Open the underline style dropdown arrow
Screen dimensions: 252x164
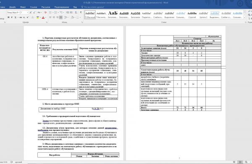18,17
